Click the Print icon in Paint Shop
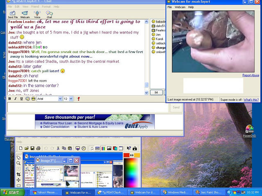 [x=38, y=148]
